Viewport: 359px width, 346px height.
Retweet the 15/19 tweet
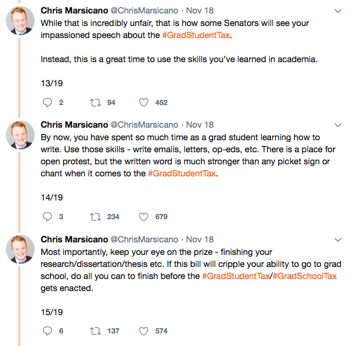[96, 331]
